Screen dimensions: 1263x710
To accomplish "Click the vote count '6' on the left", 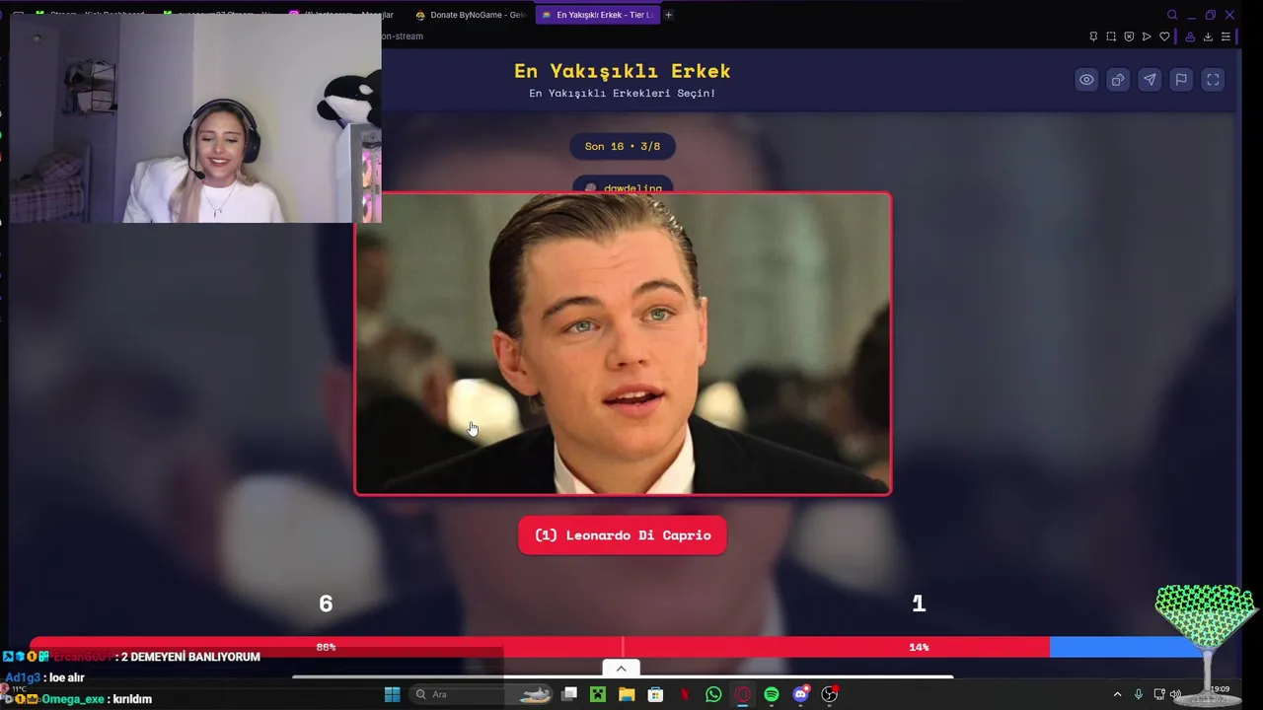I will coord(326,603).
